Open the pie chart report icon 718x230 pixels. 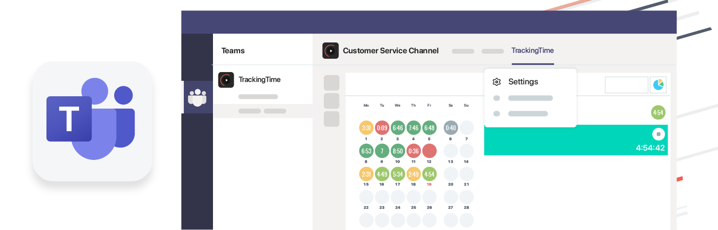(658, 85)
